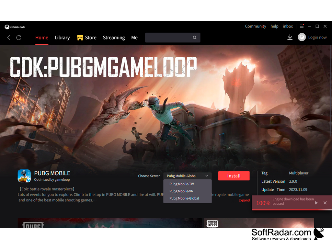Click the Install button
The height and width of the screenshot is (249, 332).
click(234, 176)
